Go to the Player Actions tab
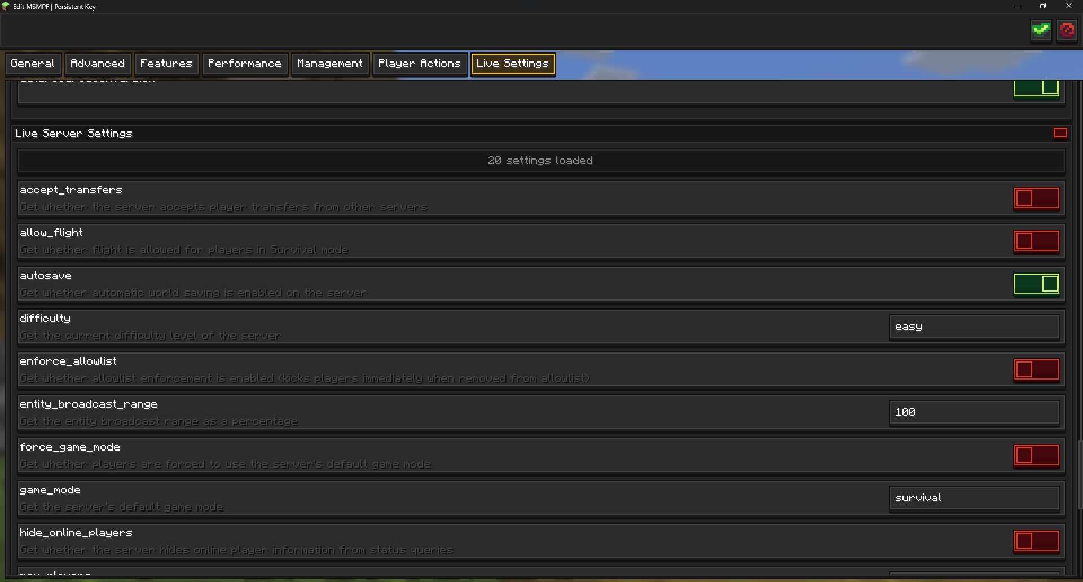Image resolution: width=1083 pixels, height=582 pixels. pyautogui.click(x=420, y=64)
